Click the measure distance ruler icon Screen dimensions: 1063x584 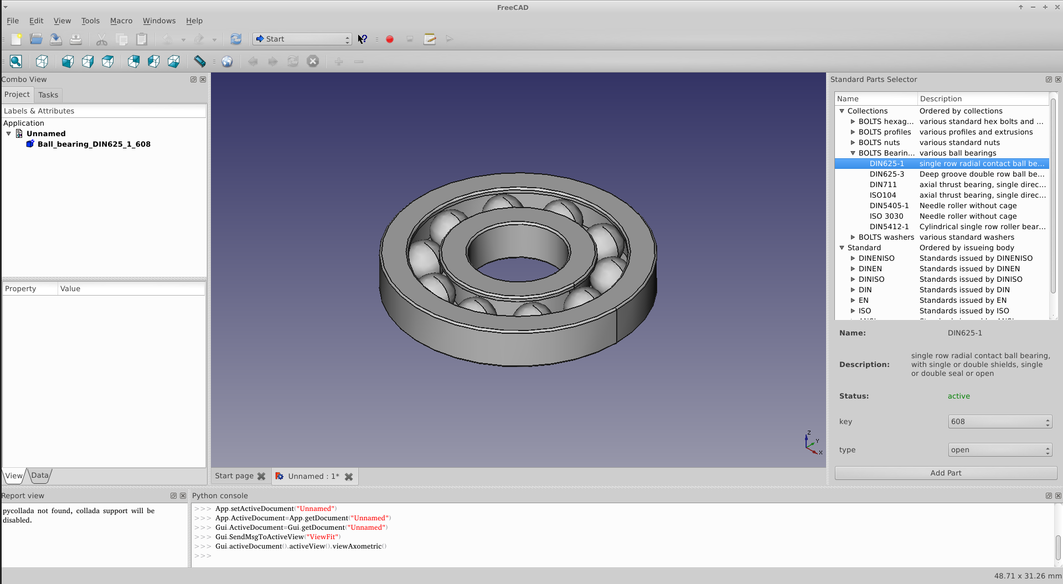200,61
